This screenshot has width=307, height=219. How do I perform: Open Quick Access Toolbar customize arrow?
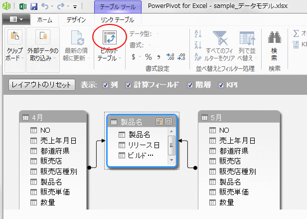click(x=75, y=7)
